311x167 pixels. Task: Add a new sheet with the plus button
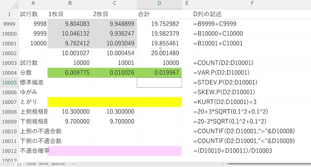pyautogui.click(x=73, y=164)
